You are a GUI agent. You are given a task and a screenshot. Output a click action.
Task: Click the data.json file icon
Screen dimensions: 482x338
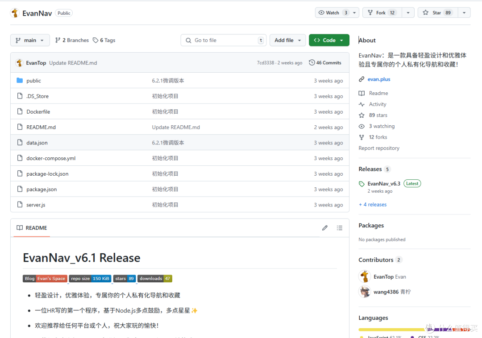pyautogui.click(x=20, y=142)
